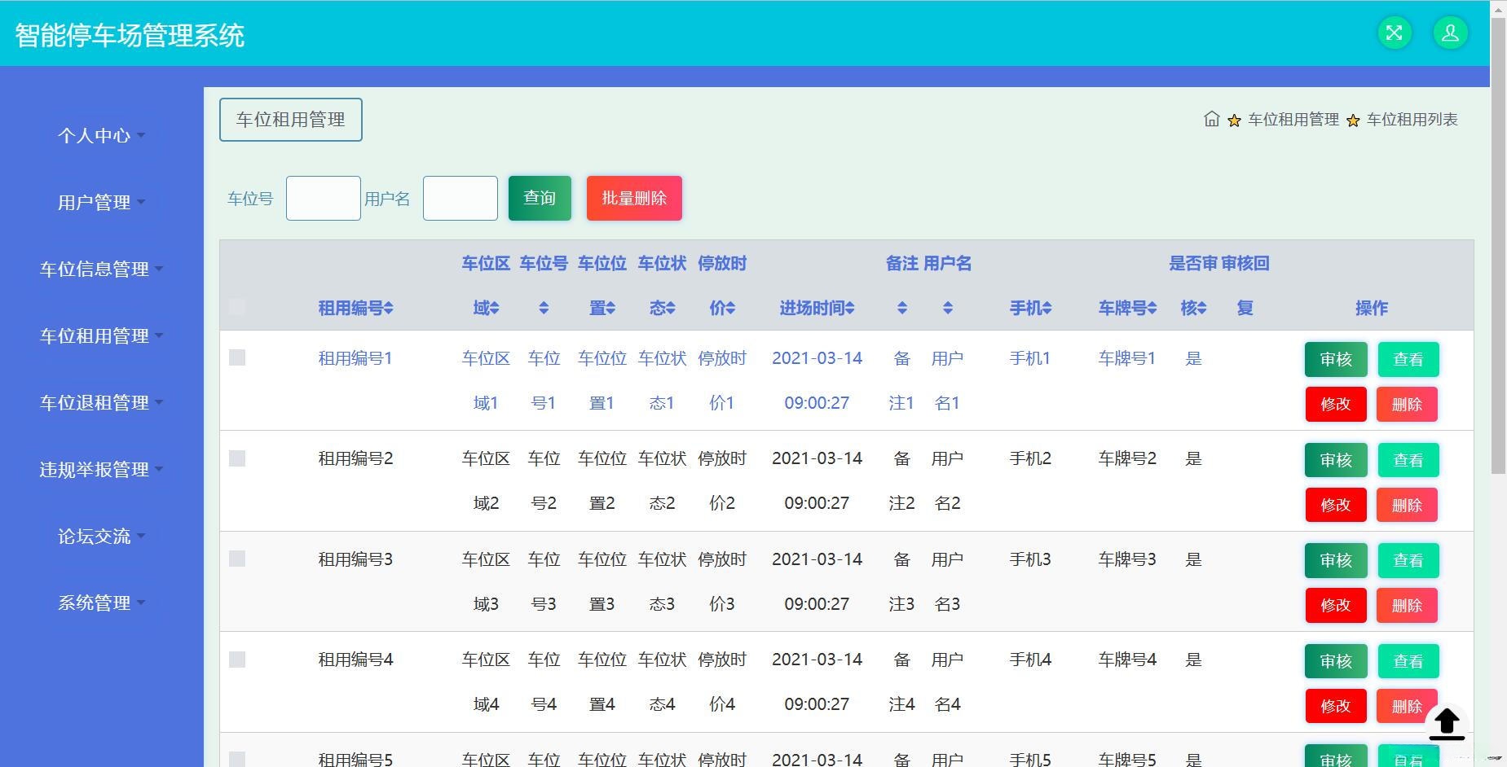Click 删除 for 租用编号3 row
Viewport: 1507px width, 767px height.
(x=1407, y=605)
